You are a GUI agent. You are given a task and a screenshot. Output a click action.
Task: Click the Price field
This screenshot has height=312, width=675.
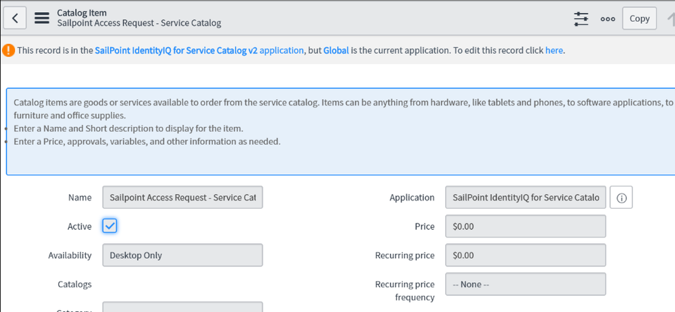click(525, 226)
